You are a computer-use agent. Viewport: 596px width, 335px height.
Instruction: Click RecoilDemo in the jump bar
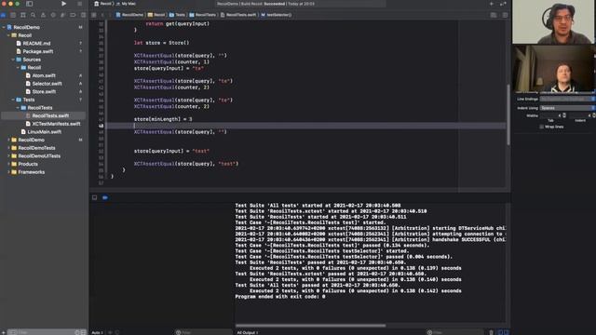point(129,15)
